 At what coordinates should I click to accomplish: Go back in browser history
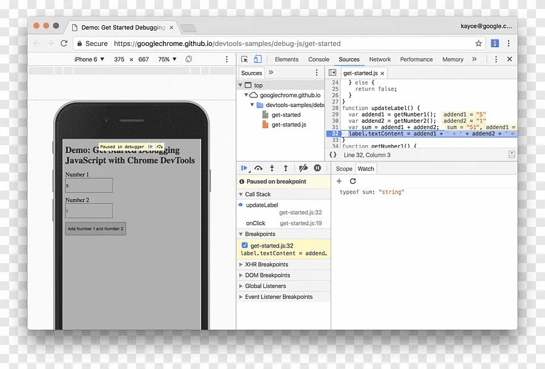pyautogui.click(x=36, y=44)
